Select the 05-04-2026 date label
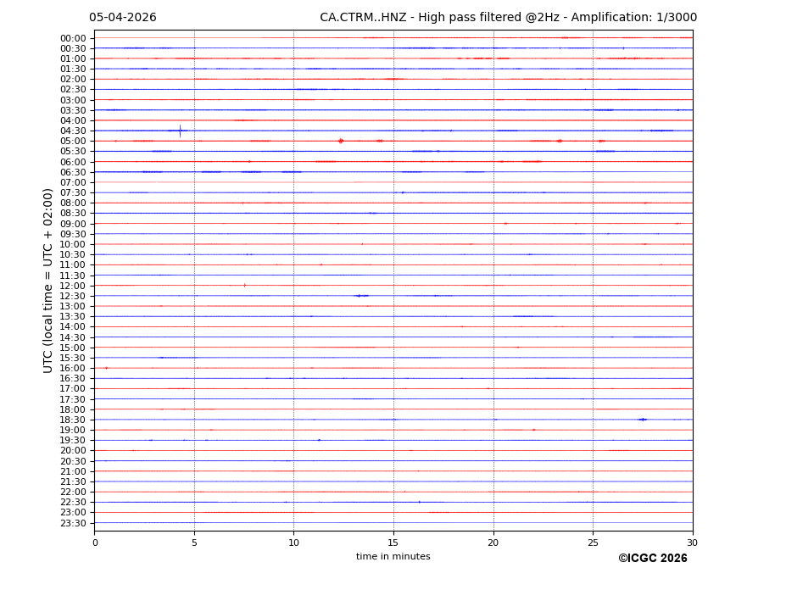 [x=123, y=18]
